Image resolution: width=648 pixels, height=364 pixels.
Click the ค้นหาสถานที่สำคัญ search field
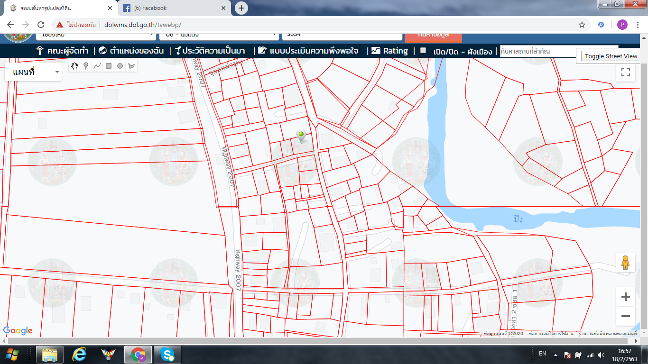[x=539, y=51]
